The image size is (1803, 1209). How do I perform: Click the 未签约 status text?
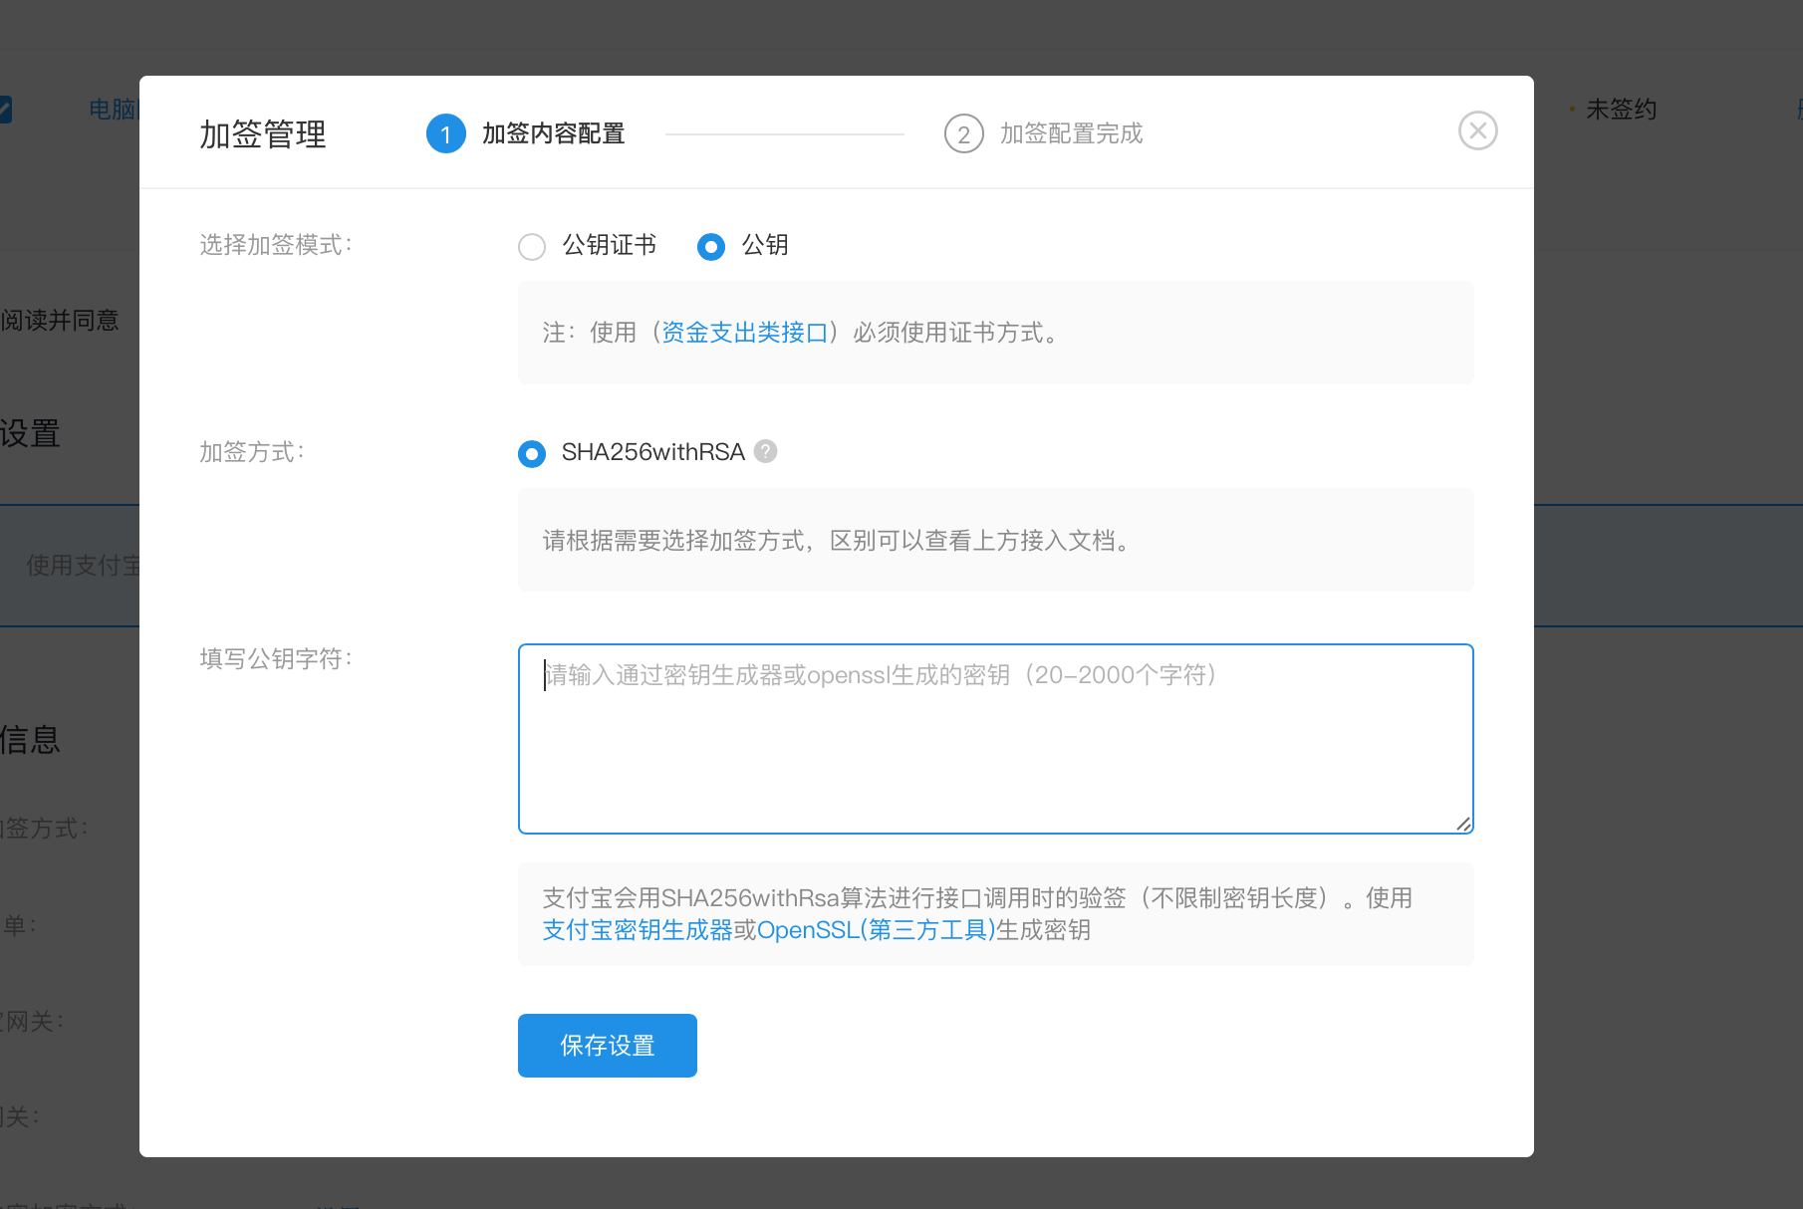(x=1620, y=110)
